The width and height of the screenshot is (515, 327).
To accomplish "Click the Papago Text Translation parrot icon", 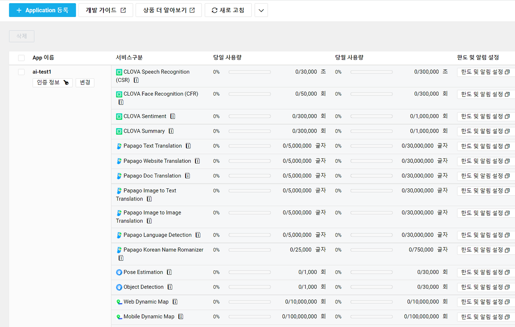I will tap(119, 146).
